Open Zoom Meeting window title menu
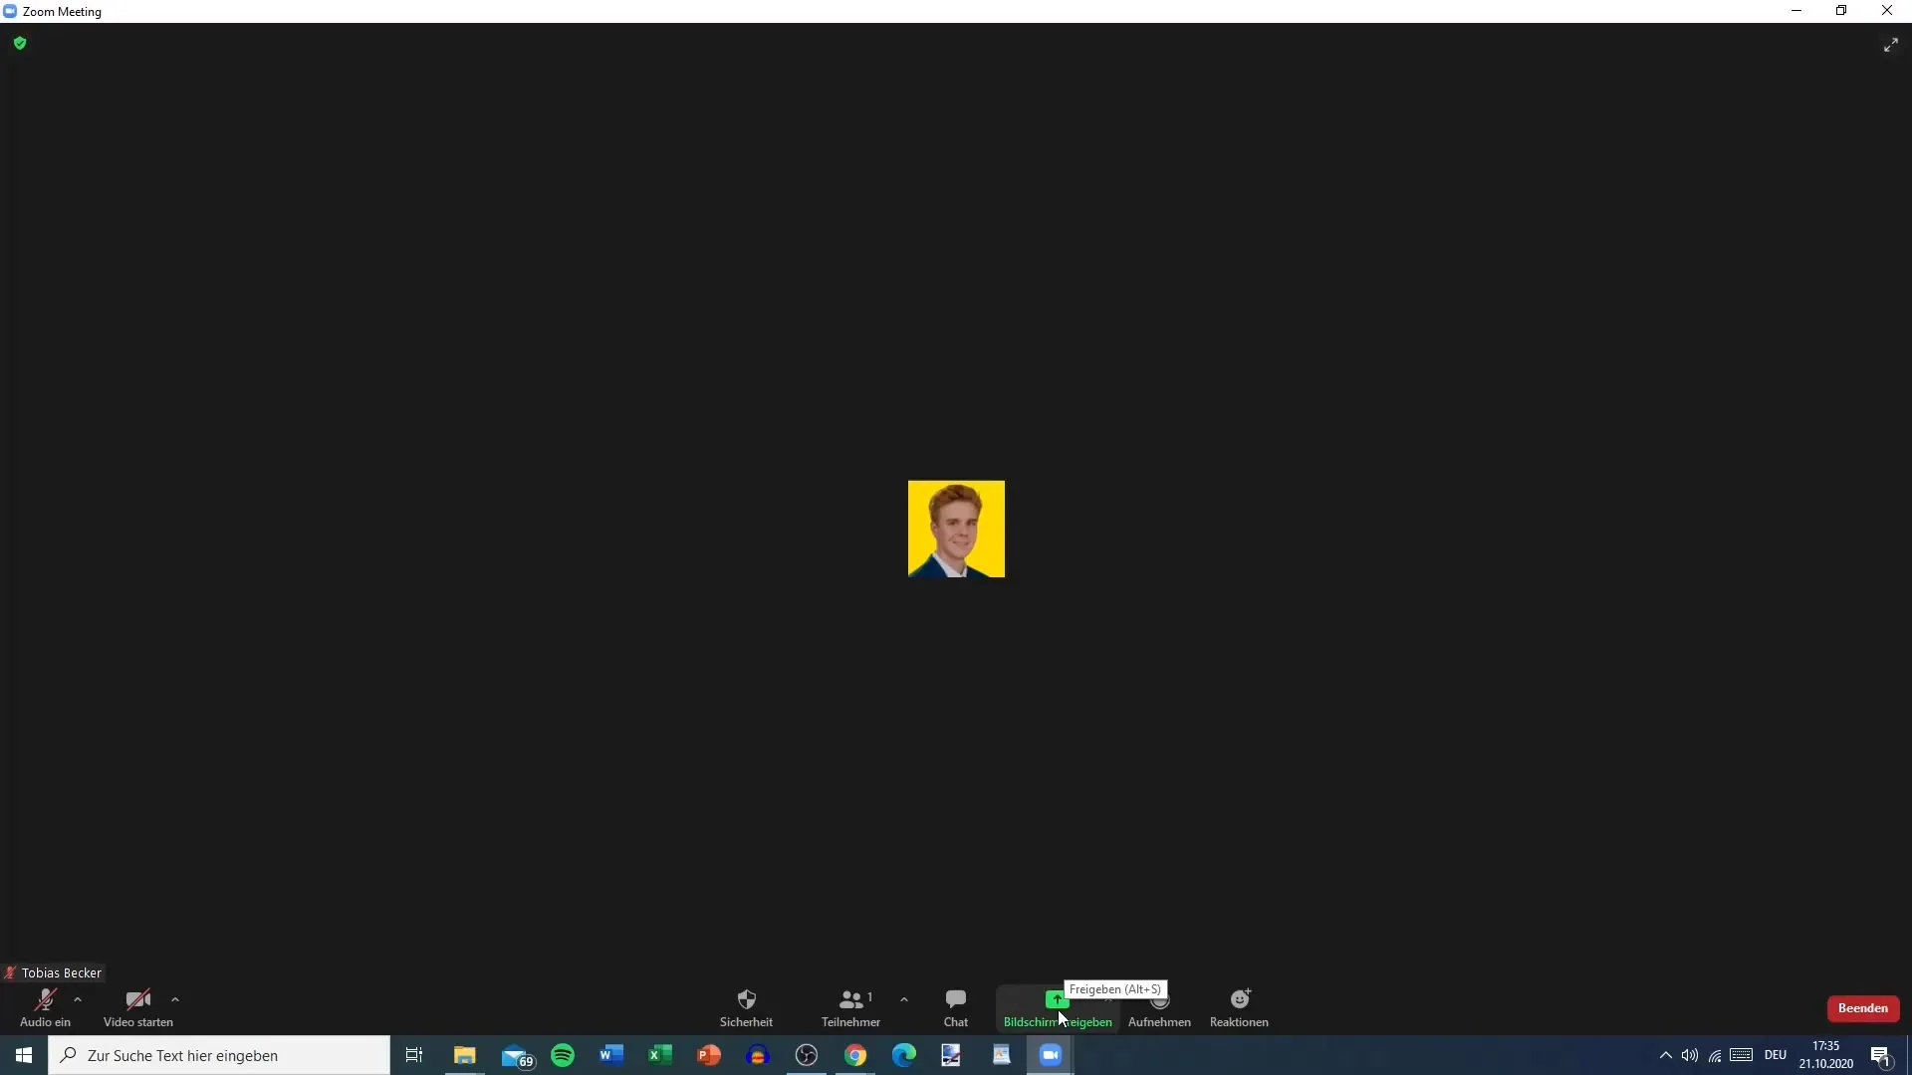 11,11
